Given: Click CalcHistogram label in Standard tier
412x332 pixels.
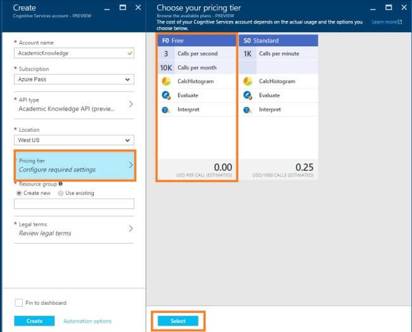Looking at the screenshot, I should pyautogui.click(x=277, y=81).
